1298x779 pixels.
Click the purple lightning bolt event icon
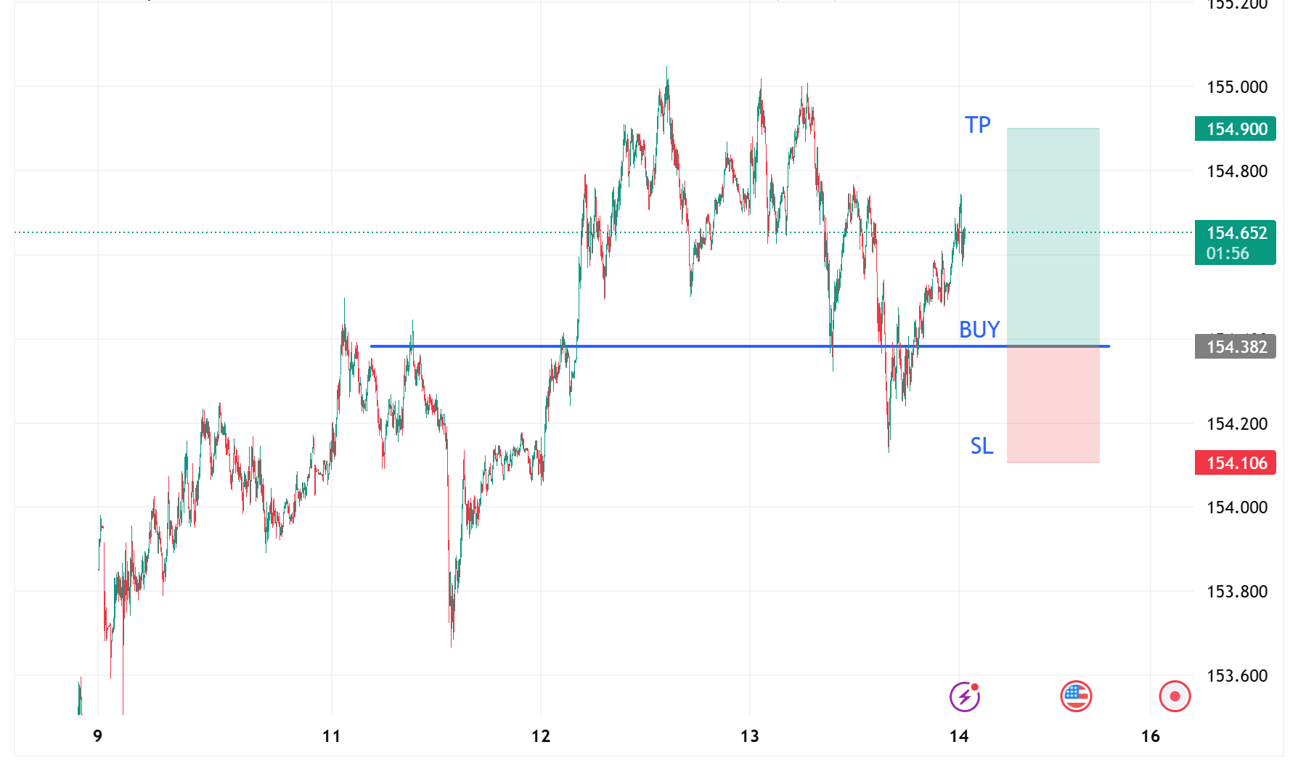963,696
